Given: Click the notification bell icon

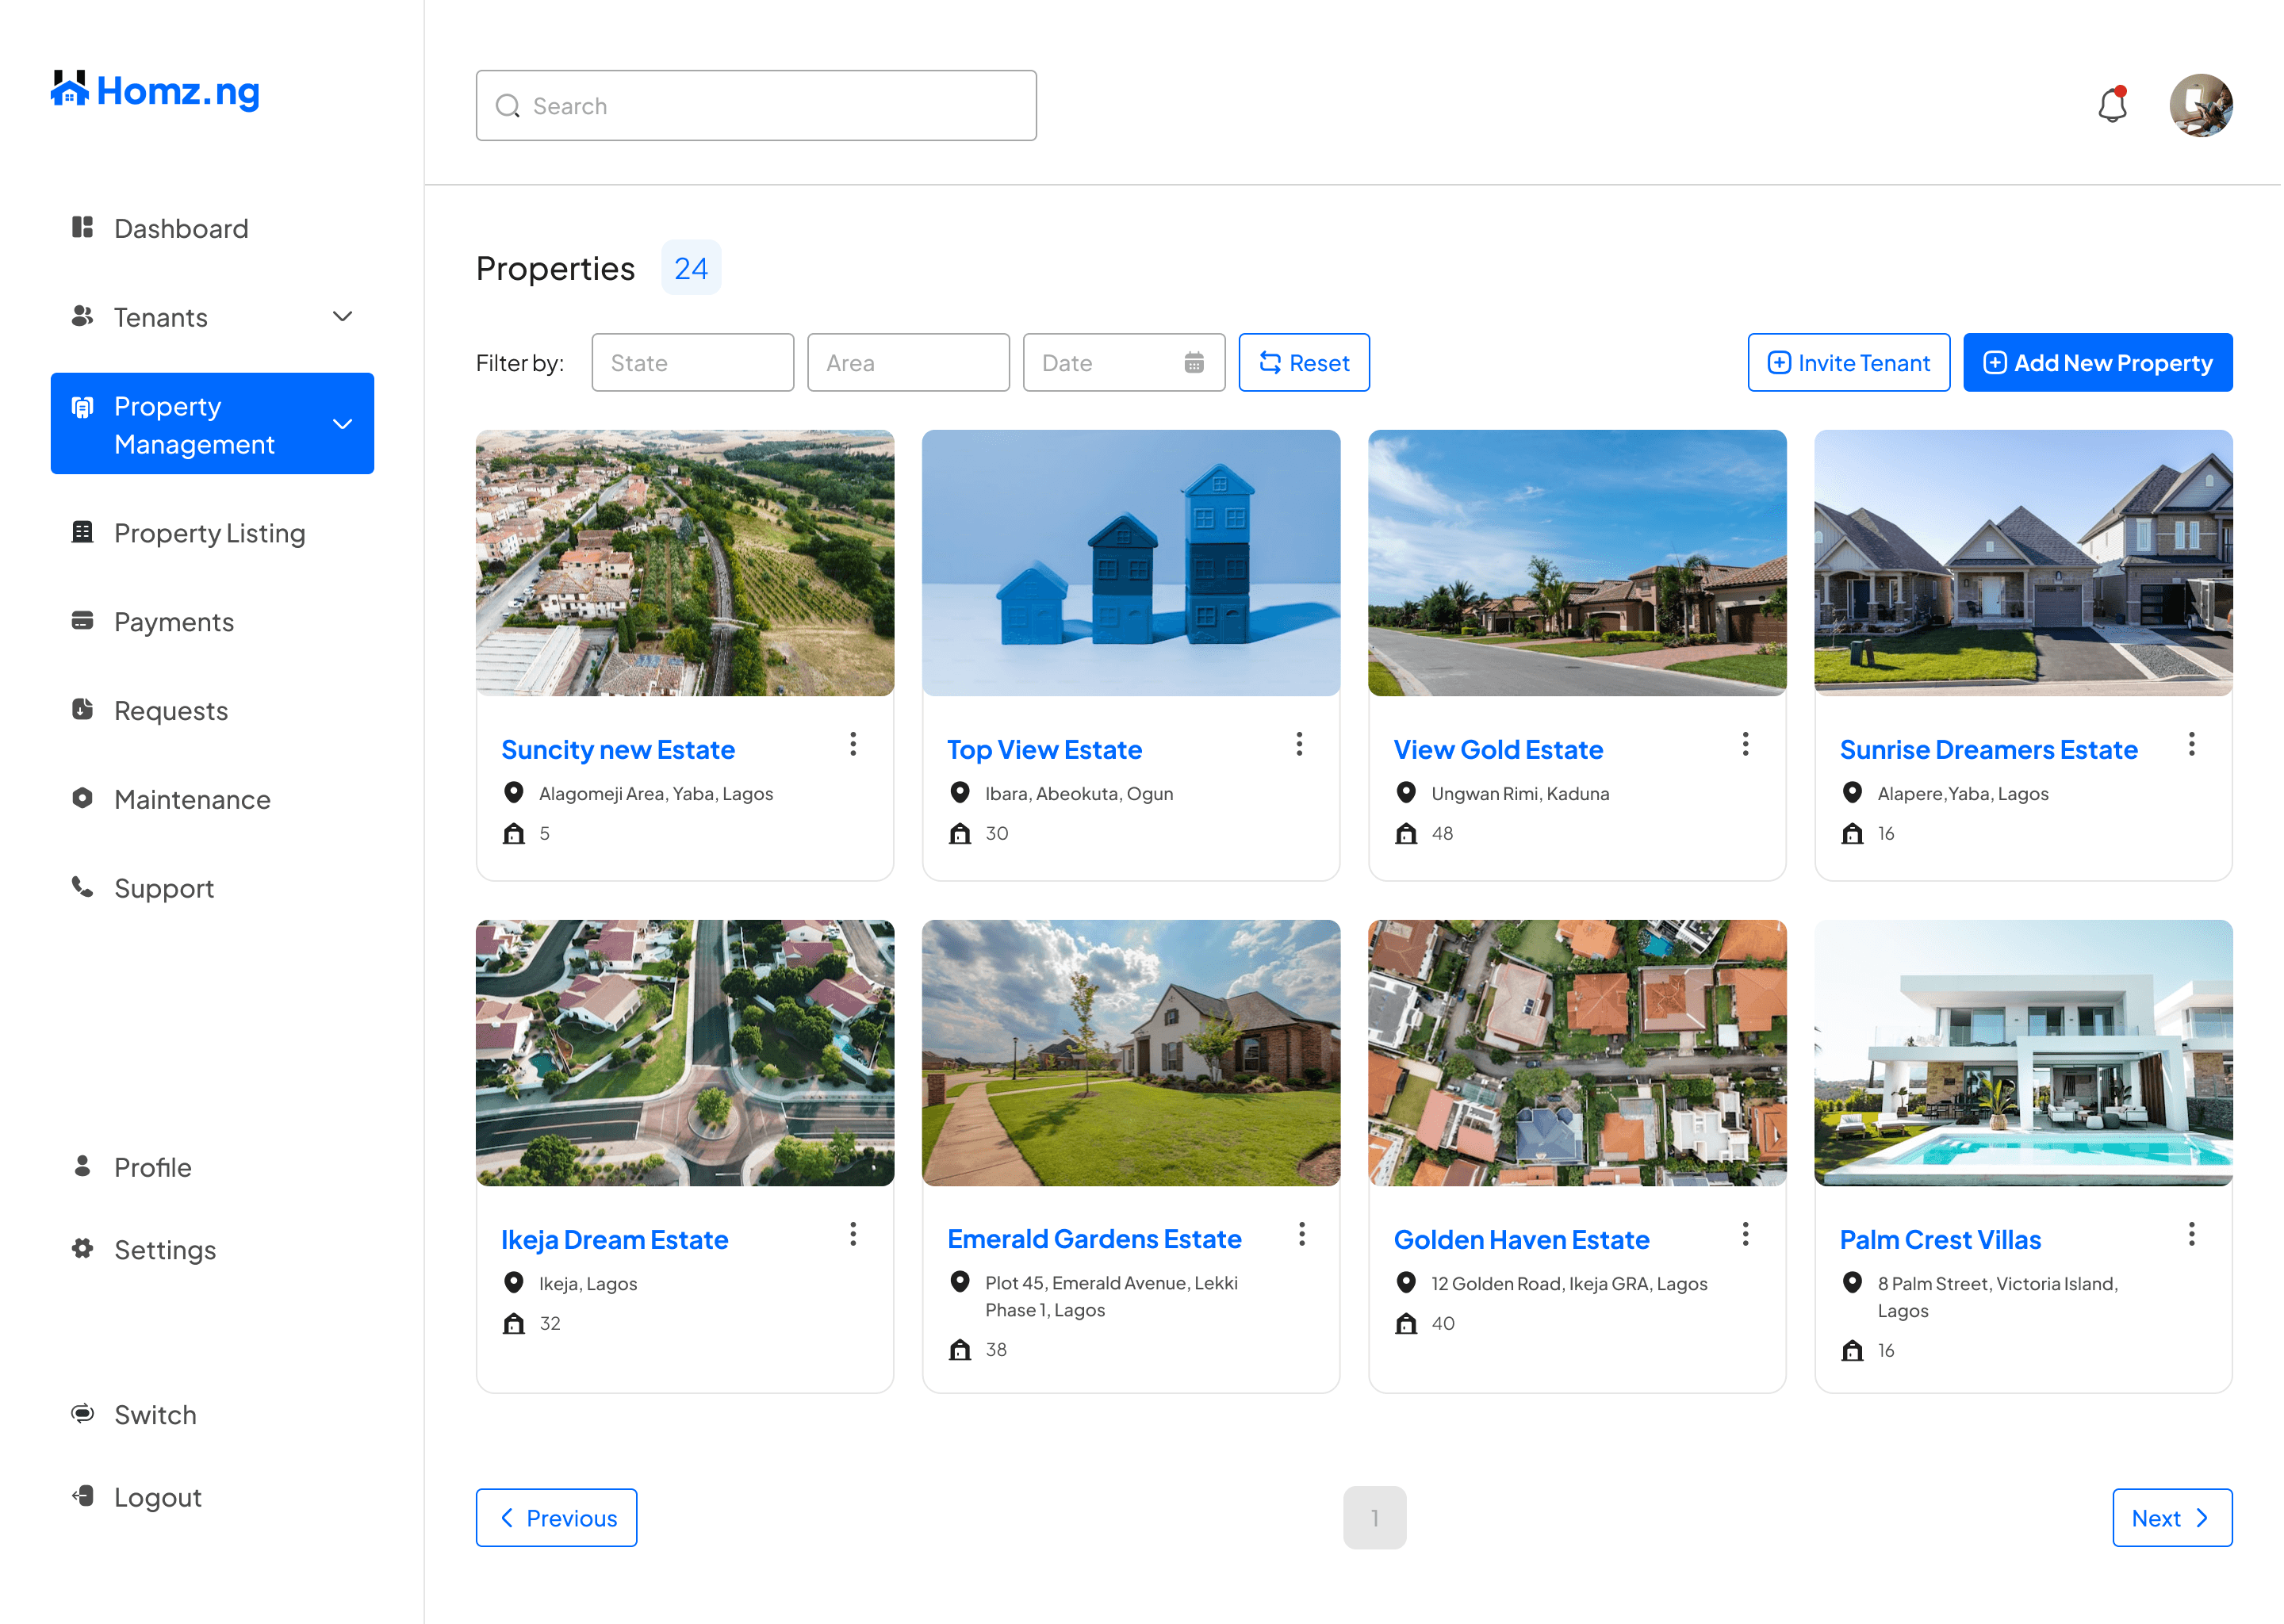Looking at the screenshot, I should pos(2111,105).
